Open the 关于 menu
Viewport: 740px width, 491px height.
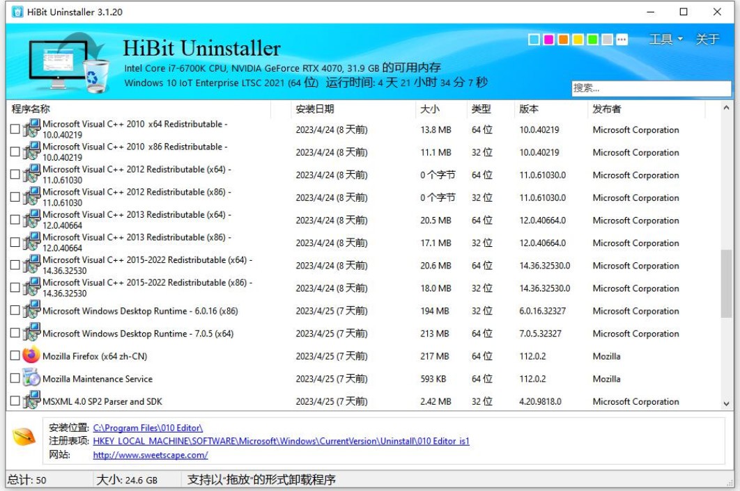tap(707, 39)
